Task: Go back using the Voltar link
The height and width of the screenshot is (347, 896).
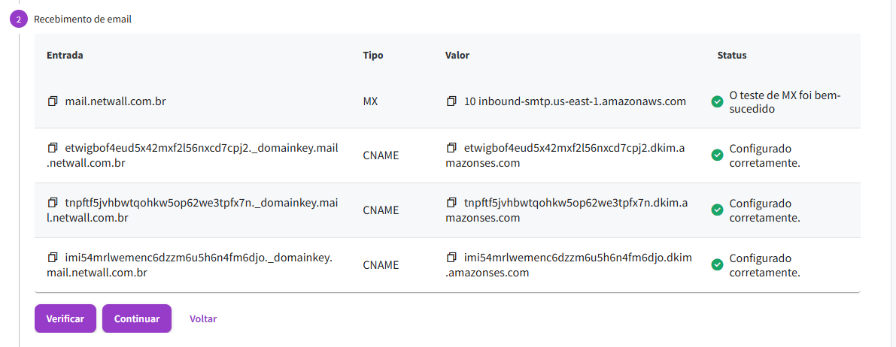Action: [x=203, y=318]
